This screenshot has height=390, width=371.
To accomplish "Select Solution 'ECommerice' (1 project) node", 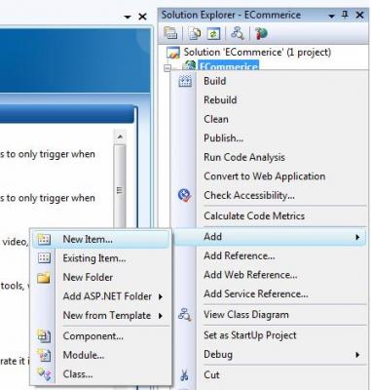I will [x=257, y=52].
